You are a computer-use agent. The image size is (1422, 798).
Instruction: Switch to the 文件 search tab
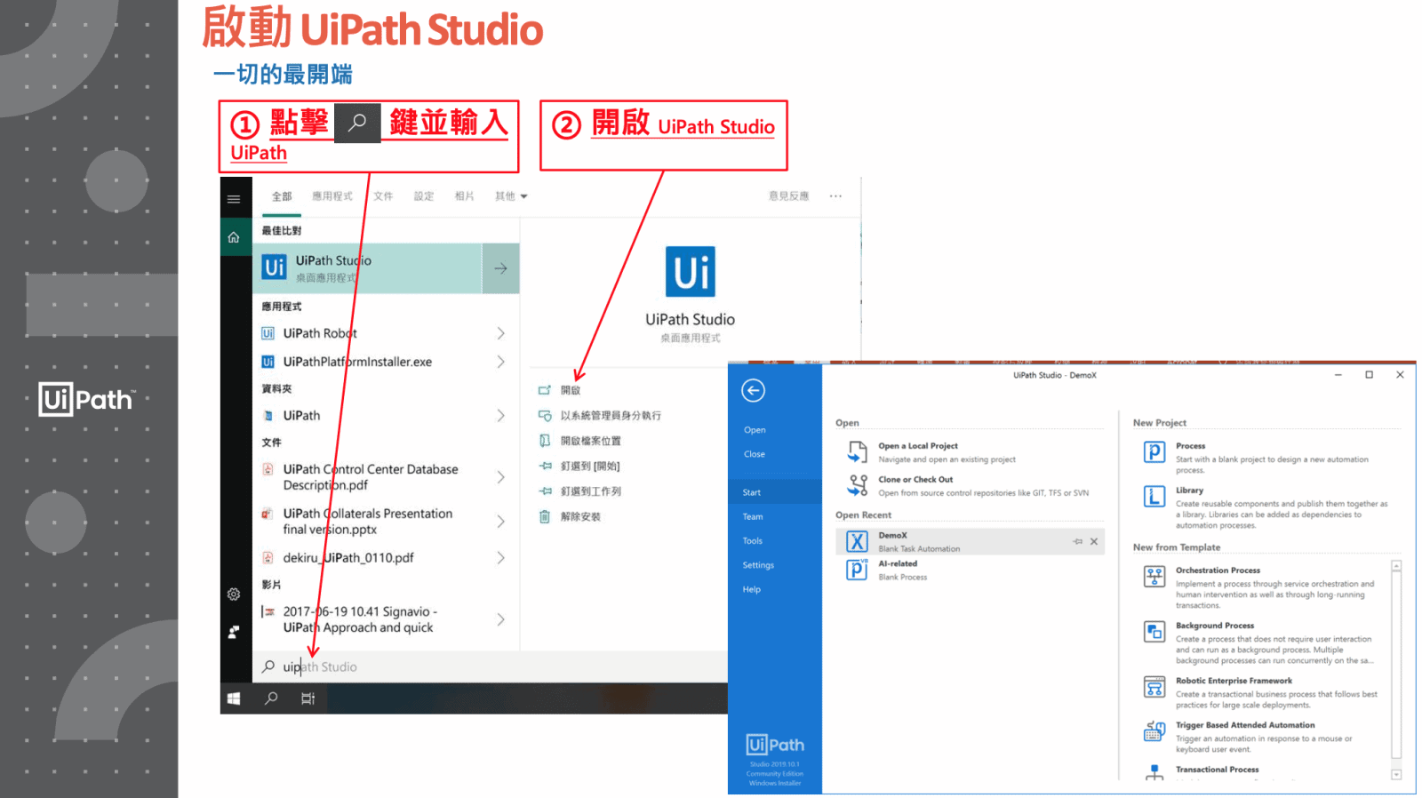pyautogui.click(x=383, y=196)
